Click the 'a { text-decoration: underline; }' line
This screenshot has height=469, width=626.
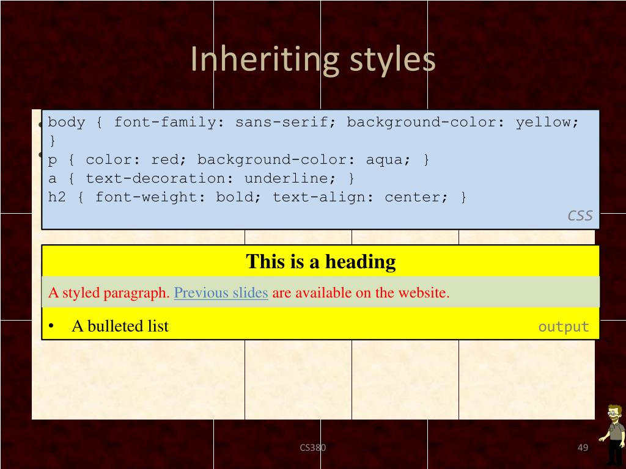coord(201,178)
